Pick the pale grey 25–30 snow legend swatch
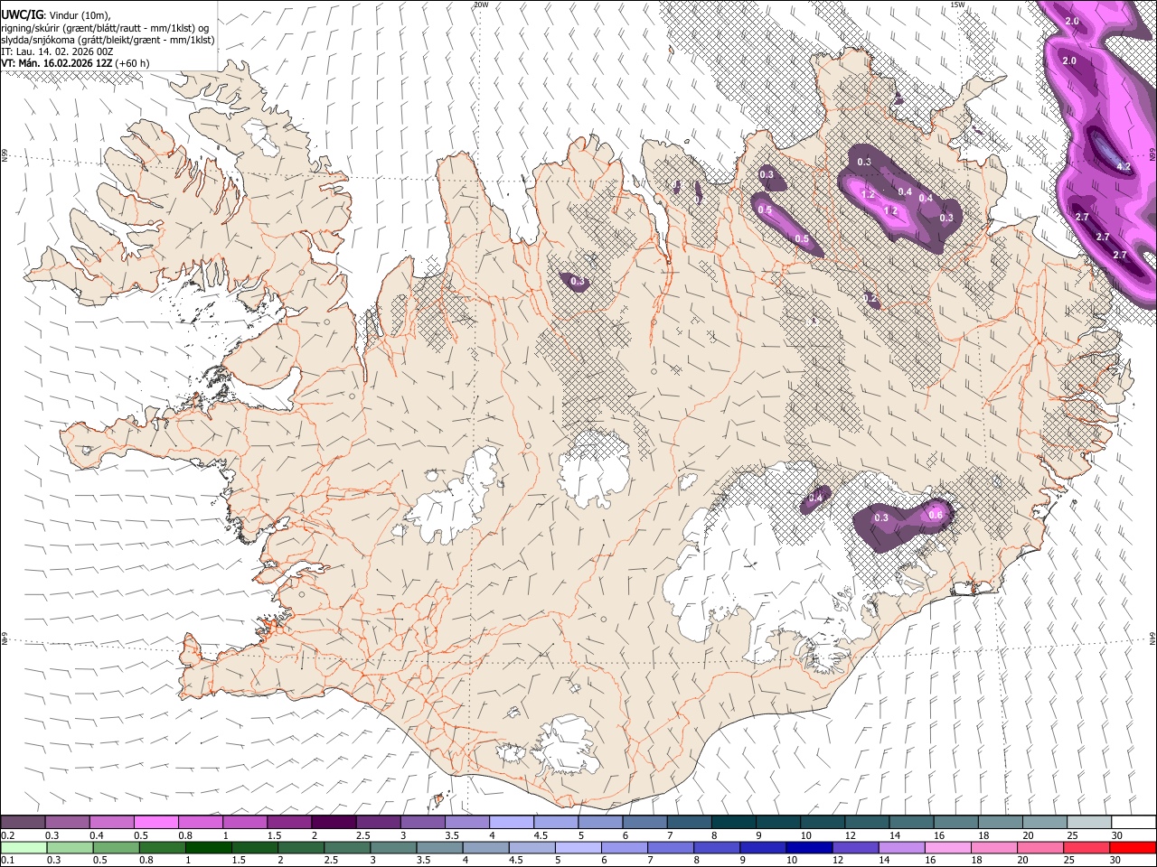Screen dimensions: 1157x867 1091,822
